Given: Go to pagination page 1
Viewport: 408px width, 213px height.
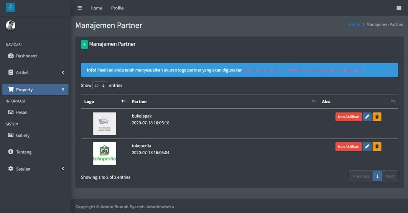Looking at the screenshot, I should 377,176.
